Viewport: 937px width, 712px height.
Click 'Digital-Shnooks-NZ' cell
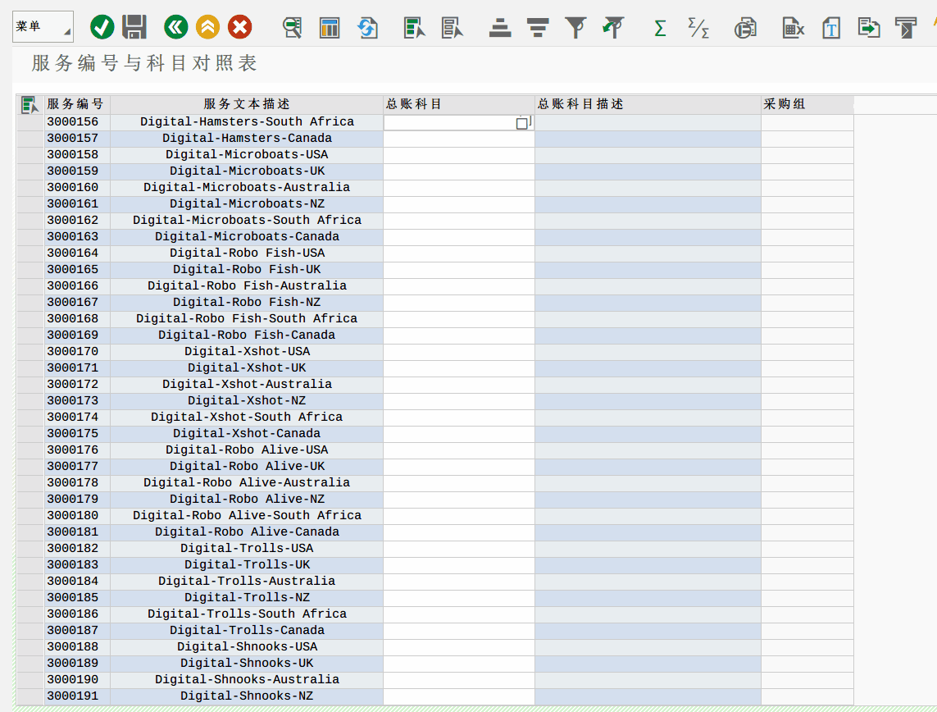click(247, 696)
